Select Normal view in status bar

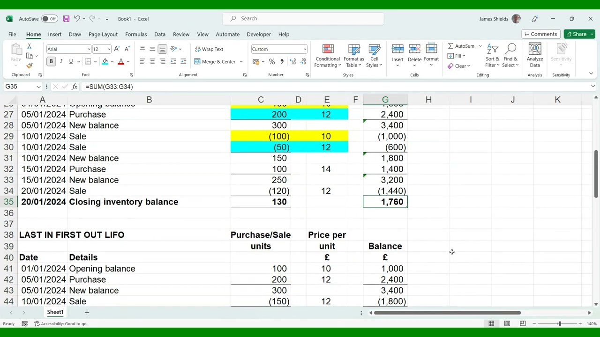491,323
